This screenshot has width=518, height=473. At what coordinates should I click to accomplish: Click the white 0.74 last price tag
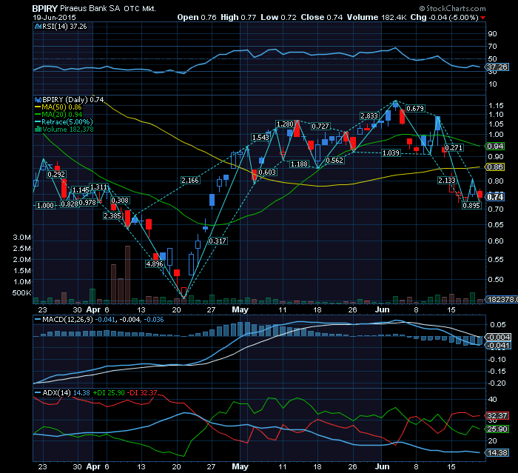click(x=495, y=197)
